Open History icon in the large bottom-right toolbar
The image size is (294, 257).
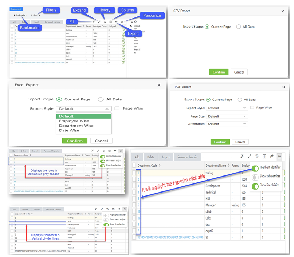coord(257,157)
